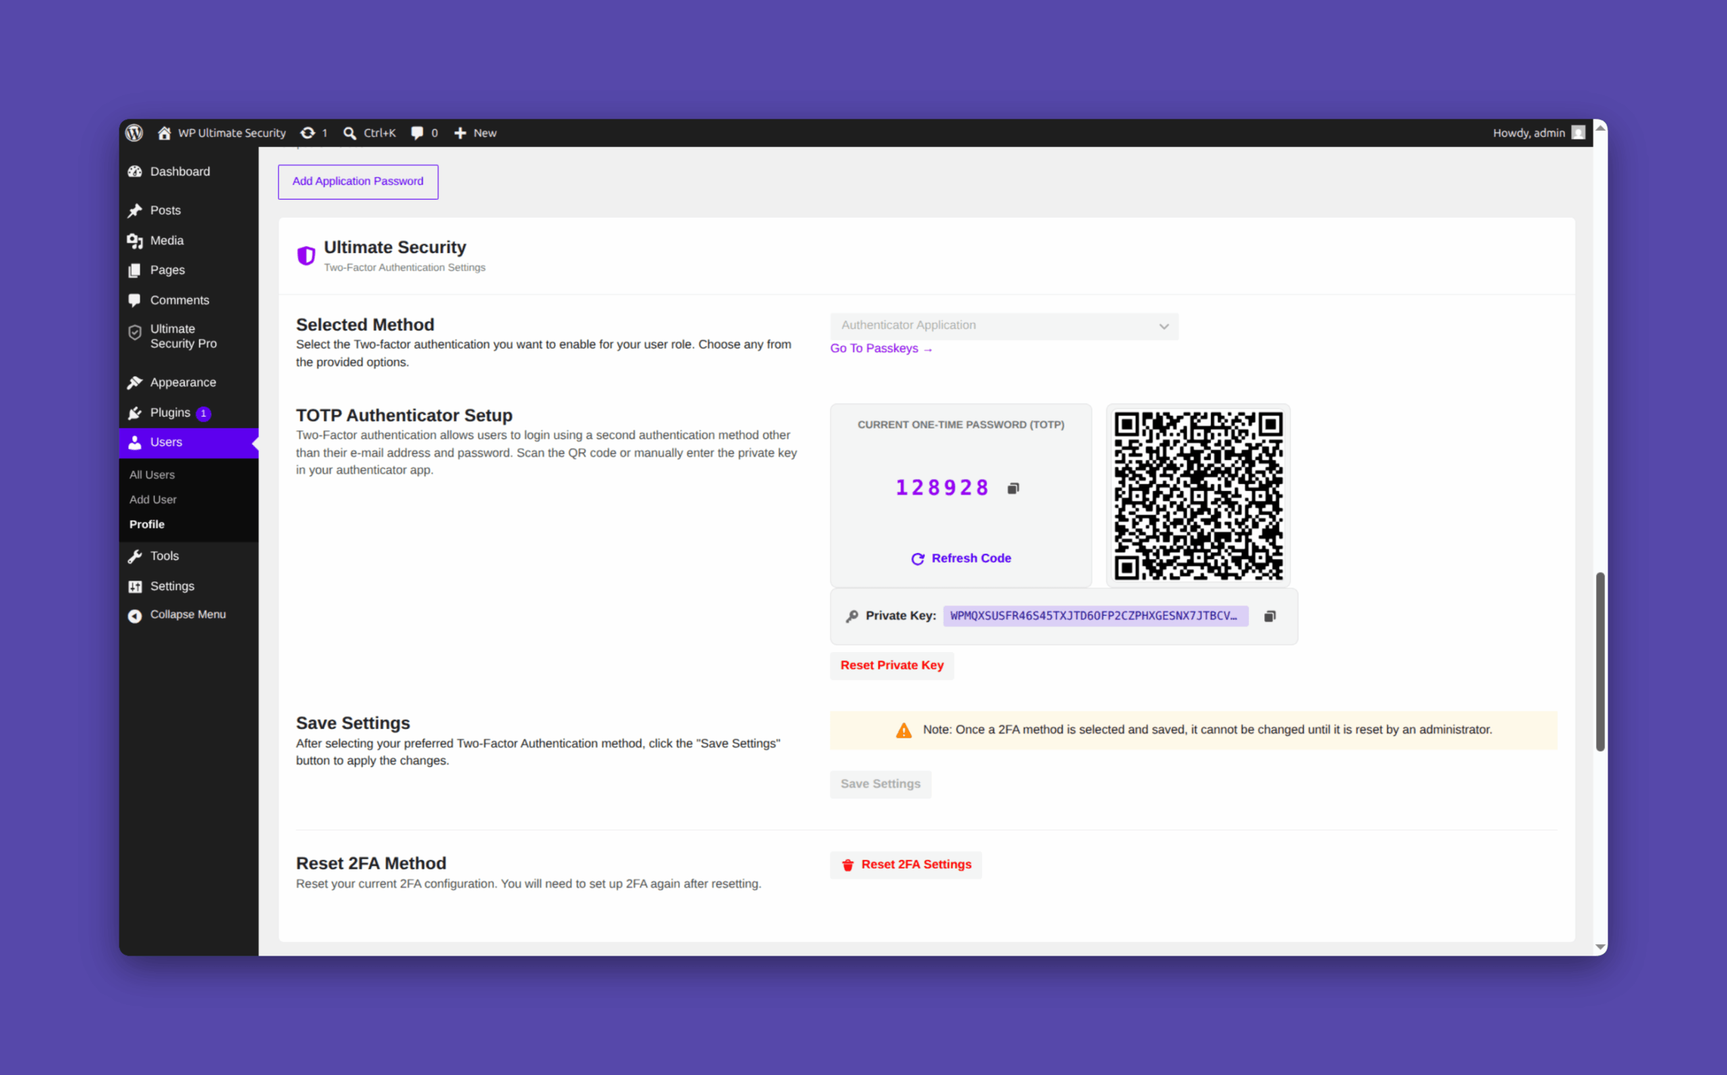Click the Save Settings button
This screenshot has width=1727, height=1075.
880,784
